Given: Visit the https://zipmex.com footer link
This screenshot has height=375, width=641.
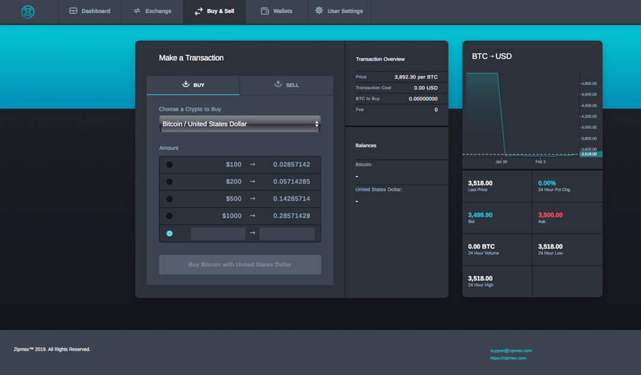Looking at the screenshot, I should 508,358.
